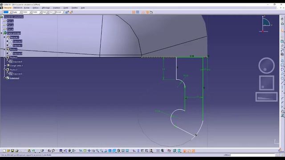Open the Affichage menu

pos(46,8)
